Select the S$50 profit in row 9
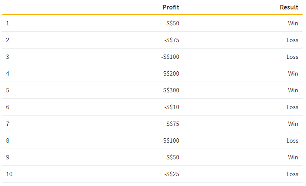306x186 pixels. point(172,157)
